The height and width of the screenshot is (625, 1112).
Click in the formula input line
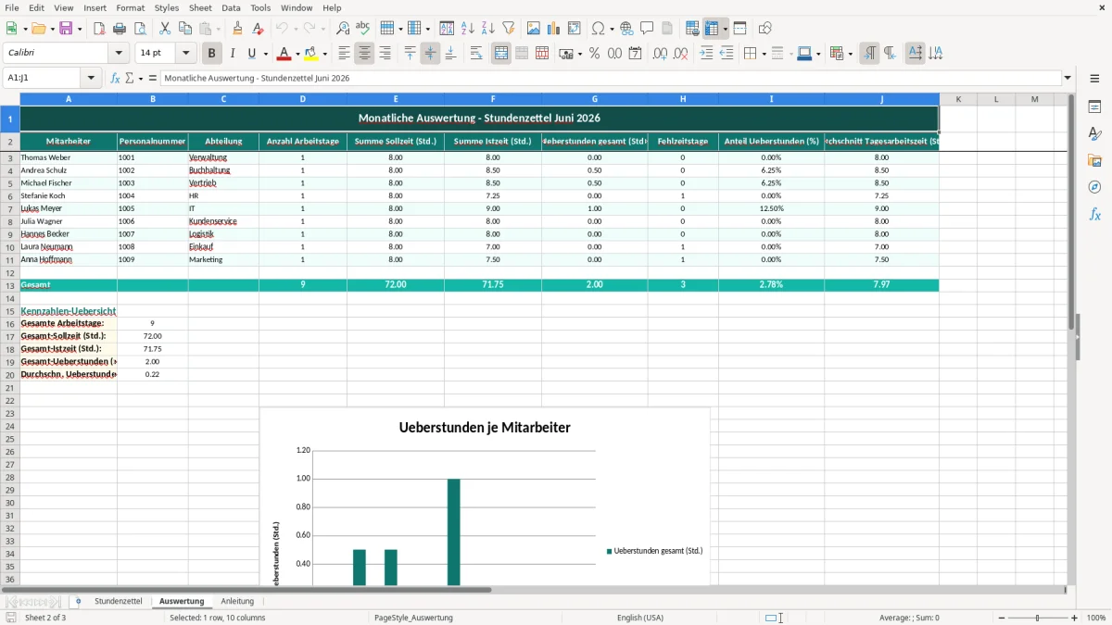tap(610, 78)
